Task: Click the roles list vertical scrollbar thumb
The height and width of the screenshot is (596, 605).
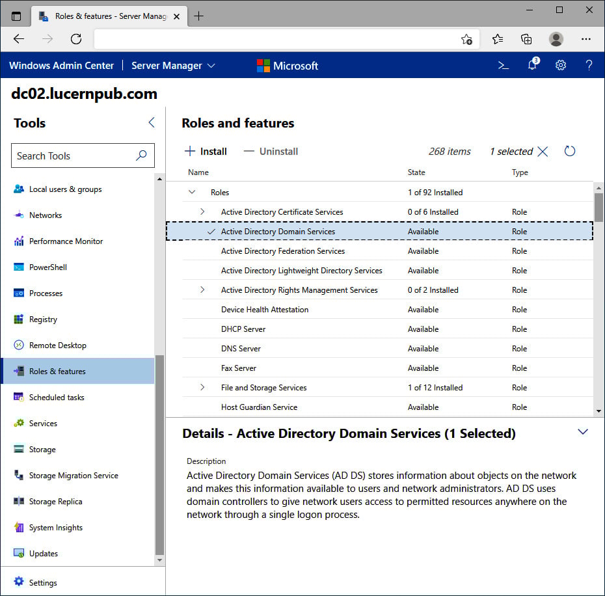Action: 598,208
